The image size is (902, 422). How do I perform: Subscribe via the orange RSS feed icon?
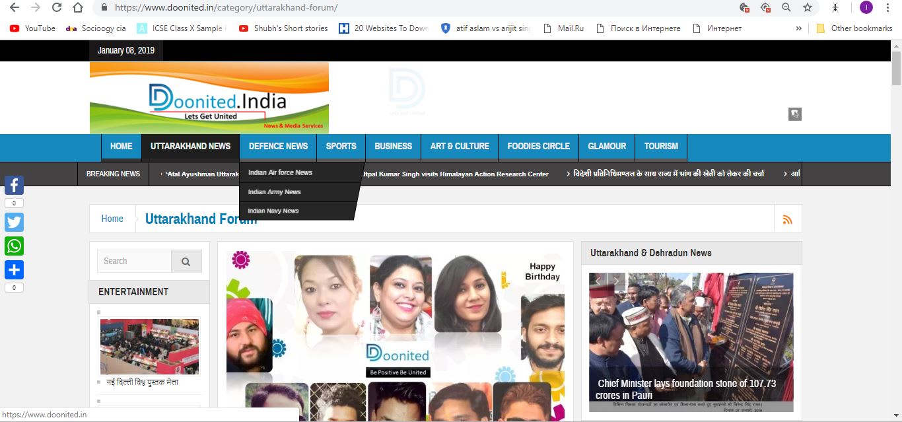click(x=787, y=219)
